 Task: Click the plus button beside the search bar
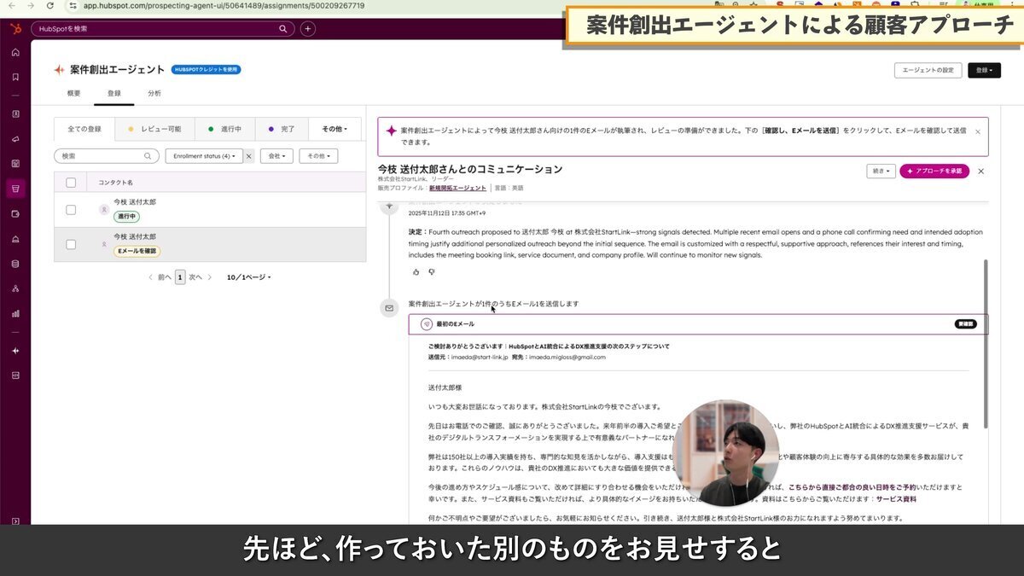point(306,28)
